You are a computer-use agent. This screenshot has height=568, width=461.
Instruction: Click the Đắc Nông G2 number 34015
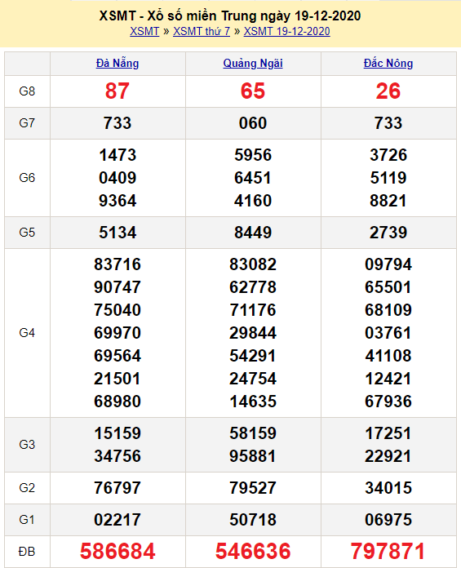pos(388,487)
